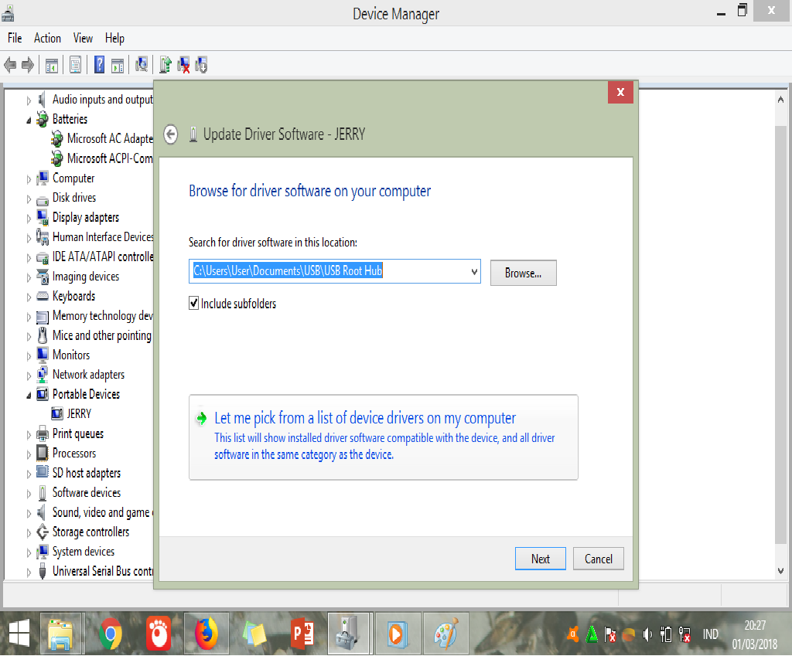
Task: Click the Browse... button
Action: tap(524, 273)
